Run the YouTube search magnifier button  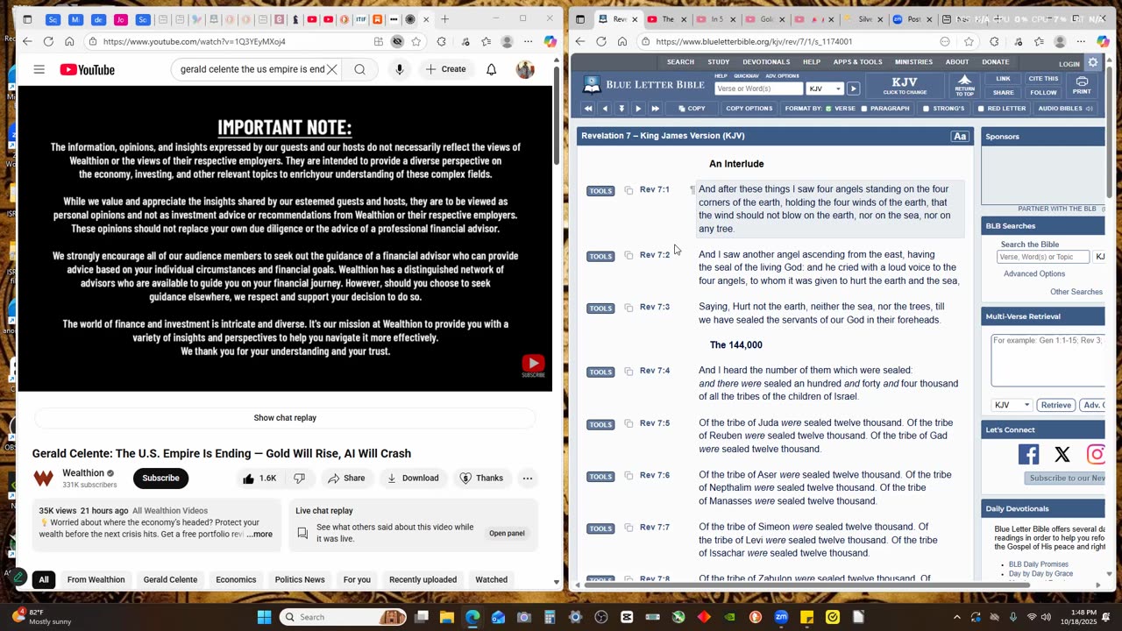(x=359, y=69)
